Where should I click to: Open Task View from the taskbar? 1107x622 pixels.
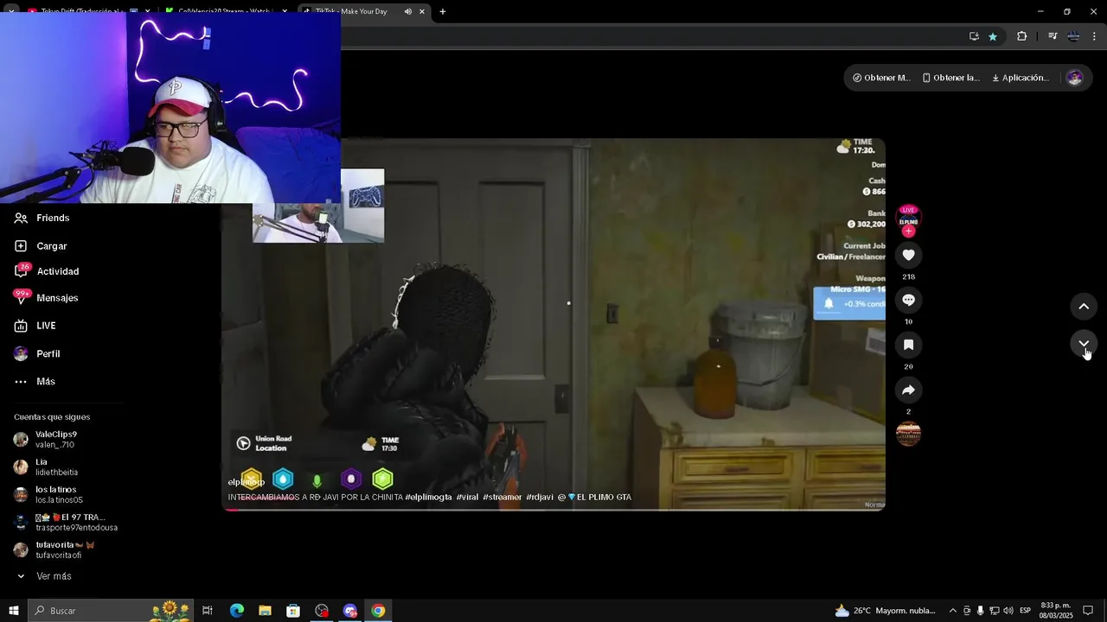208,611
